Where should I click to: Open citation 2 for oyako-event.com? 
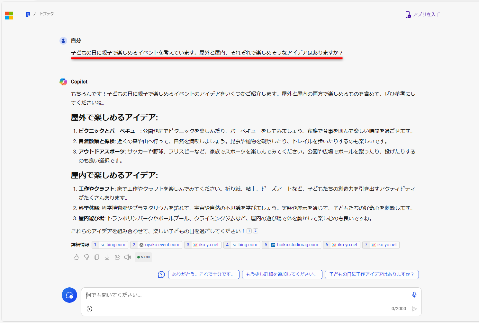pos(156,245)
